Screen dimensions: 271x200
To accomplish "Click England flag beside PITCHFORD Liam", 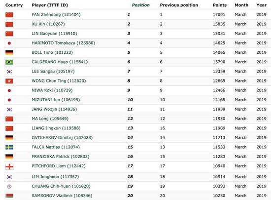I will pos(9,166).
